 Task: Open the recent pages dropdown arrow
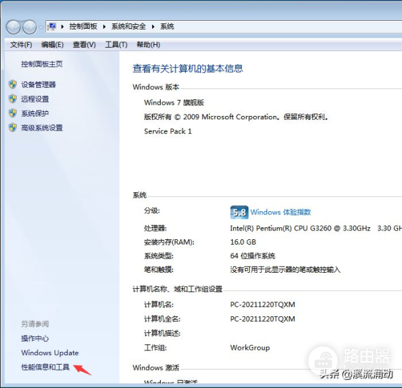click(x=41, y=27)
